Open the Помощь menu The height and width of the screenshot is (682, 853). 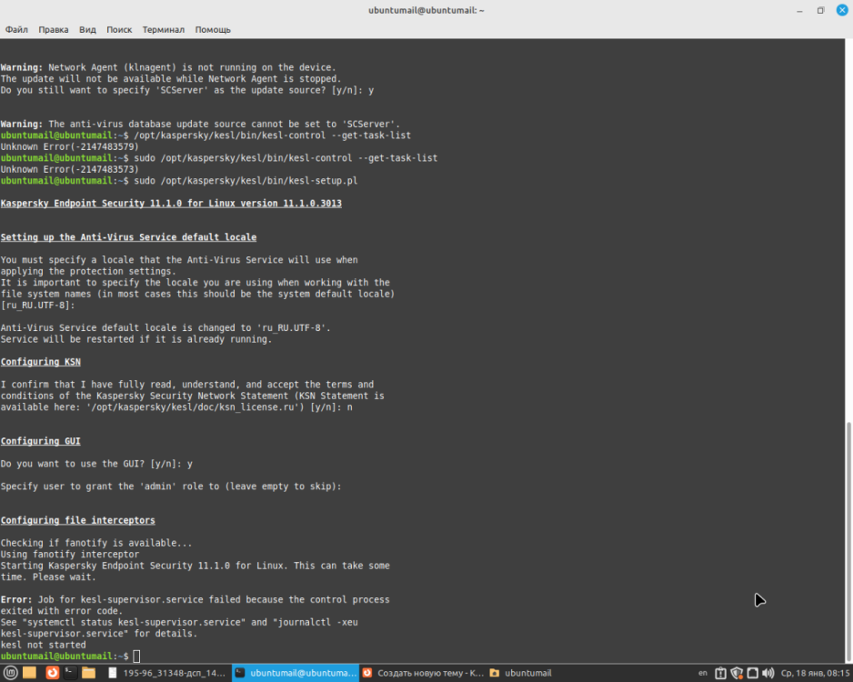pyautogui.click(x=213, y=29)
